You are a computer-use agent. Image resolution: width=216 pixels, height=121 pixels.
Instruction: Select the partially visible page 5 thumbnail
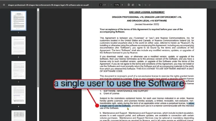(x=18, y=116)
